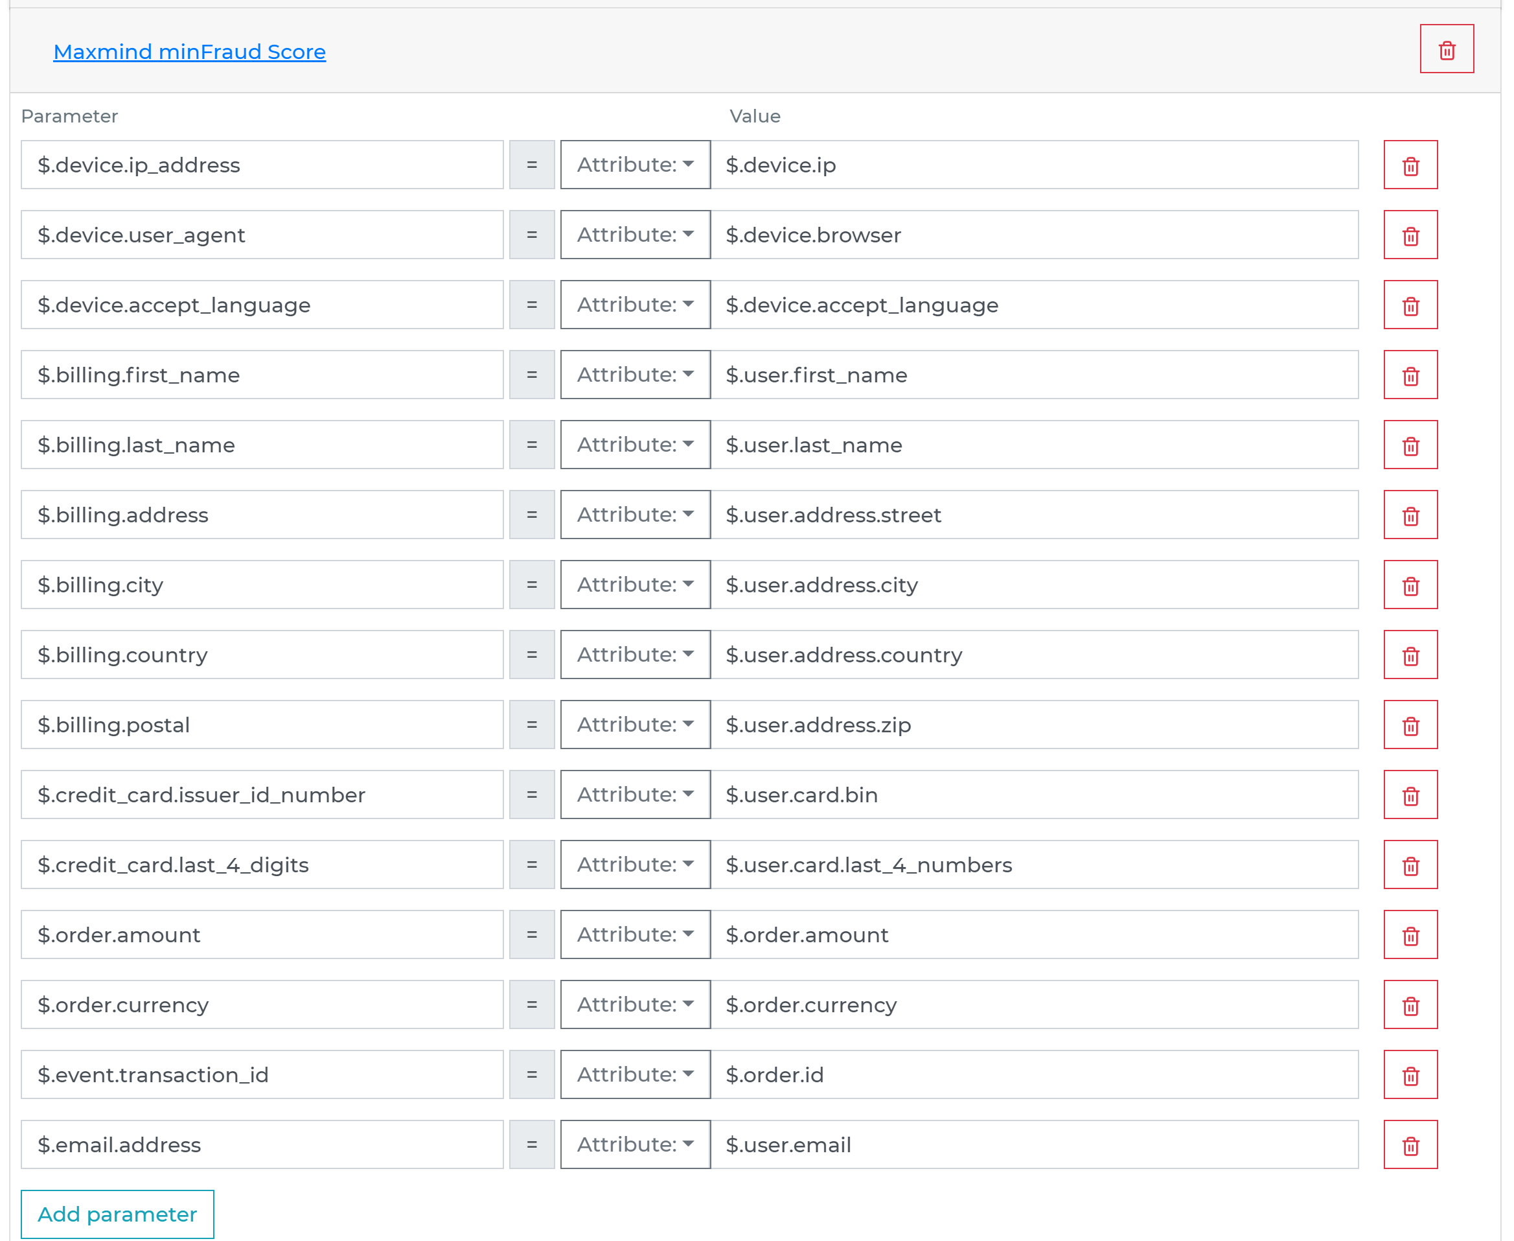Delete the $.billing.last_name parameter row
Image resolution: width=1514 pixels, height=1241 pixels.
[x=1410, y=445]
